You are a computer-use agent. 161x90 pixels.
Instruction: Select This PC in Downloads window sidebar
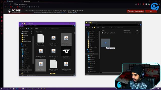click(24, 50)
